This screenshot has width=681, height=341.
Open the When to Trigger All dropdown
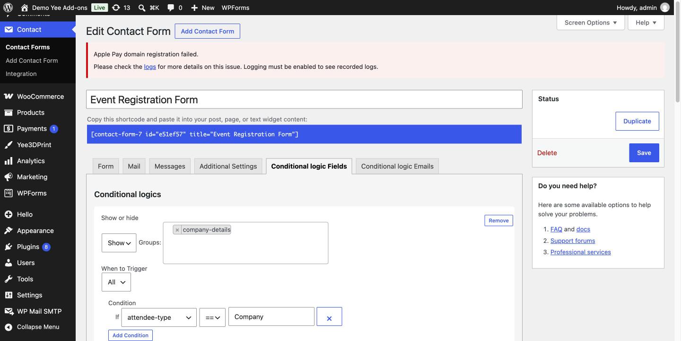[116, 282]
